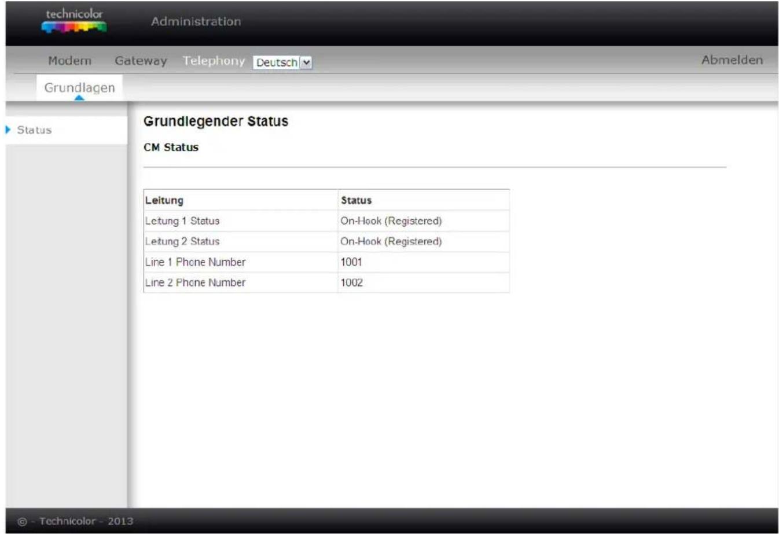Click the Technicolor 2013 copyright footer
Screen dimensions: 779x534
click(x=76, y=521)
